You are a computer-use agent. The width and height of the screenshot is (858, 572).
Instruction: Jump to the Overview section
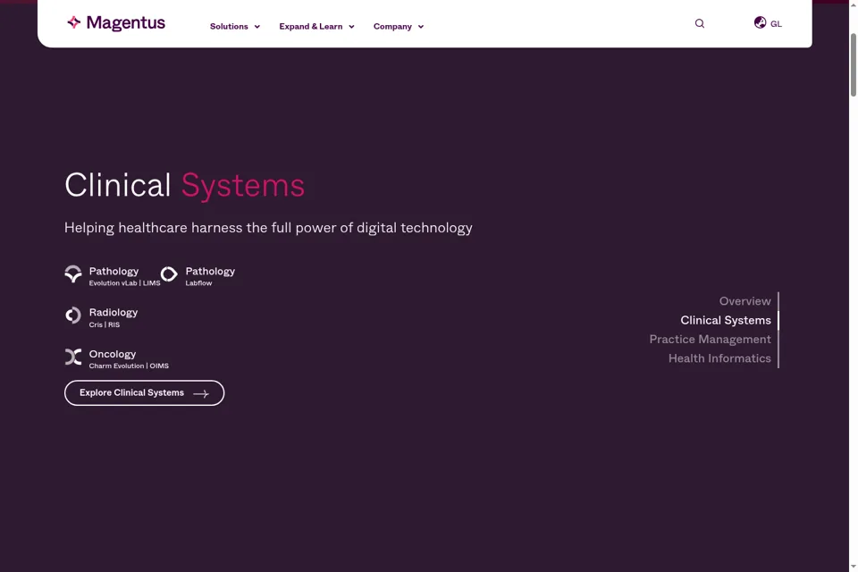(744, 301)
